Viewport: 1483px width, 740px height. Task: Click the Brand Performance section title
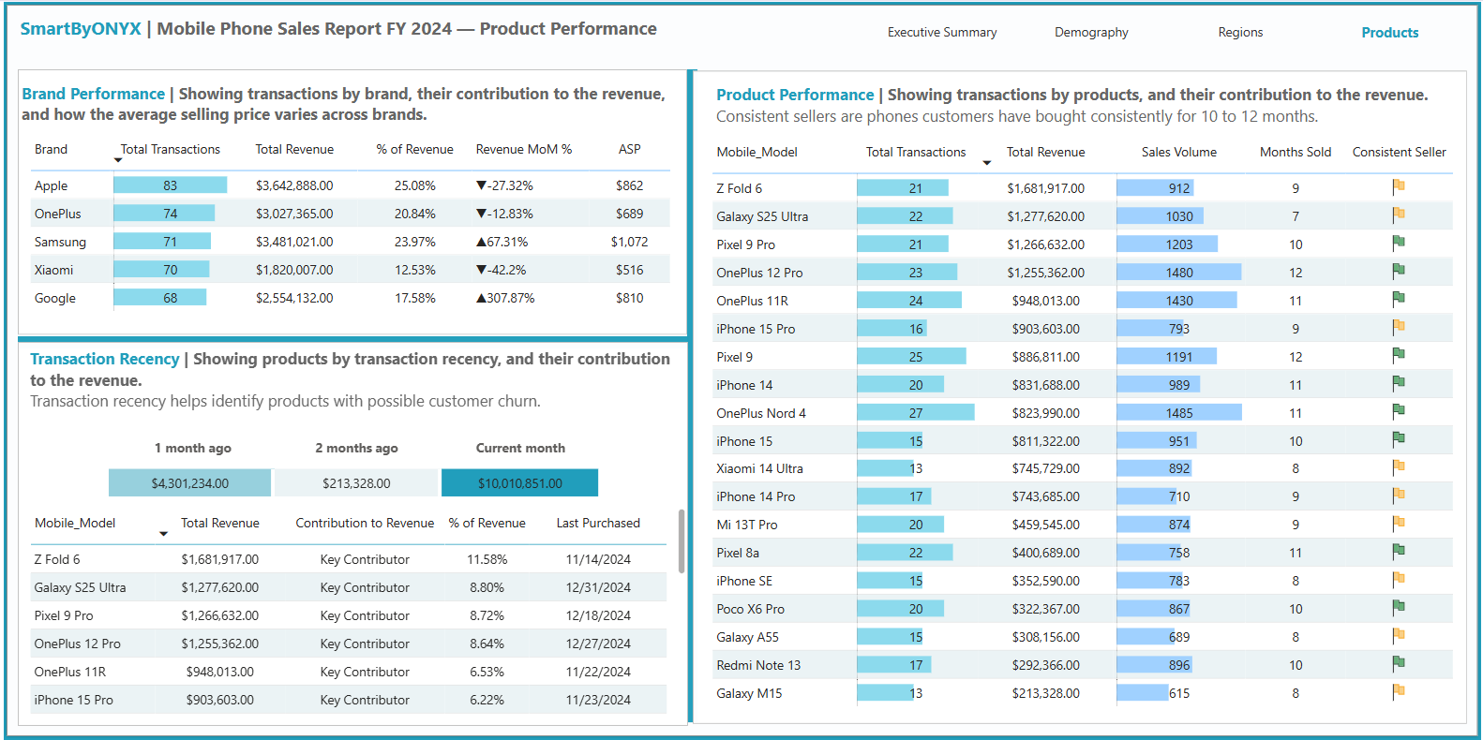tap(93, 94)
